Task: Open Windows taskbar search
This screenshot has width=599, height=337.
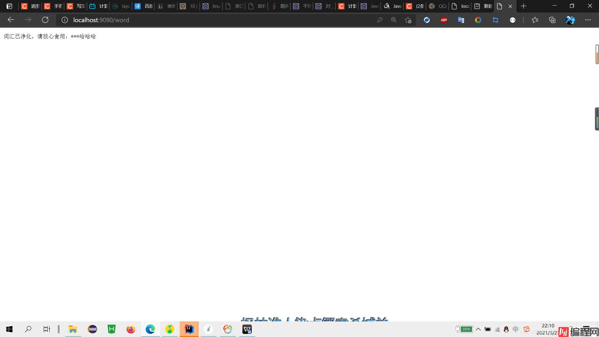Action: [x=28, y=329]
